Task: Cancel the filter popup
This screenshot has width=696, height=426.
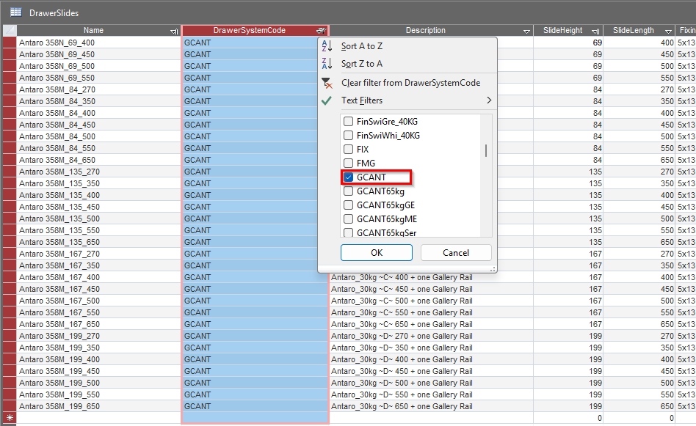Action: [456, 253]
